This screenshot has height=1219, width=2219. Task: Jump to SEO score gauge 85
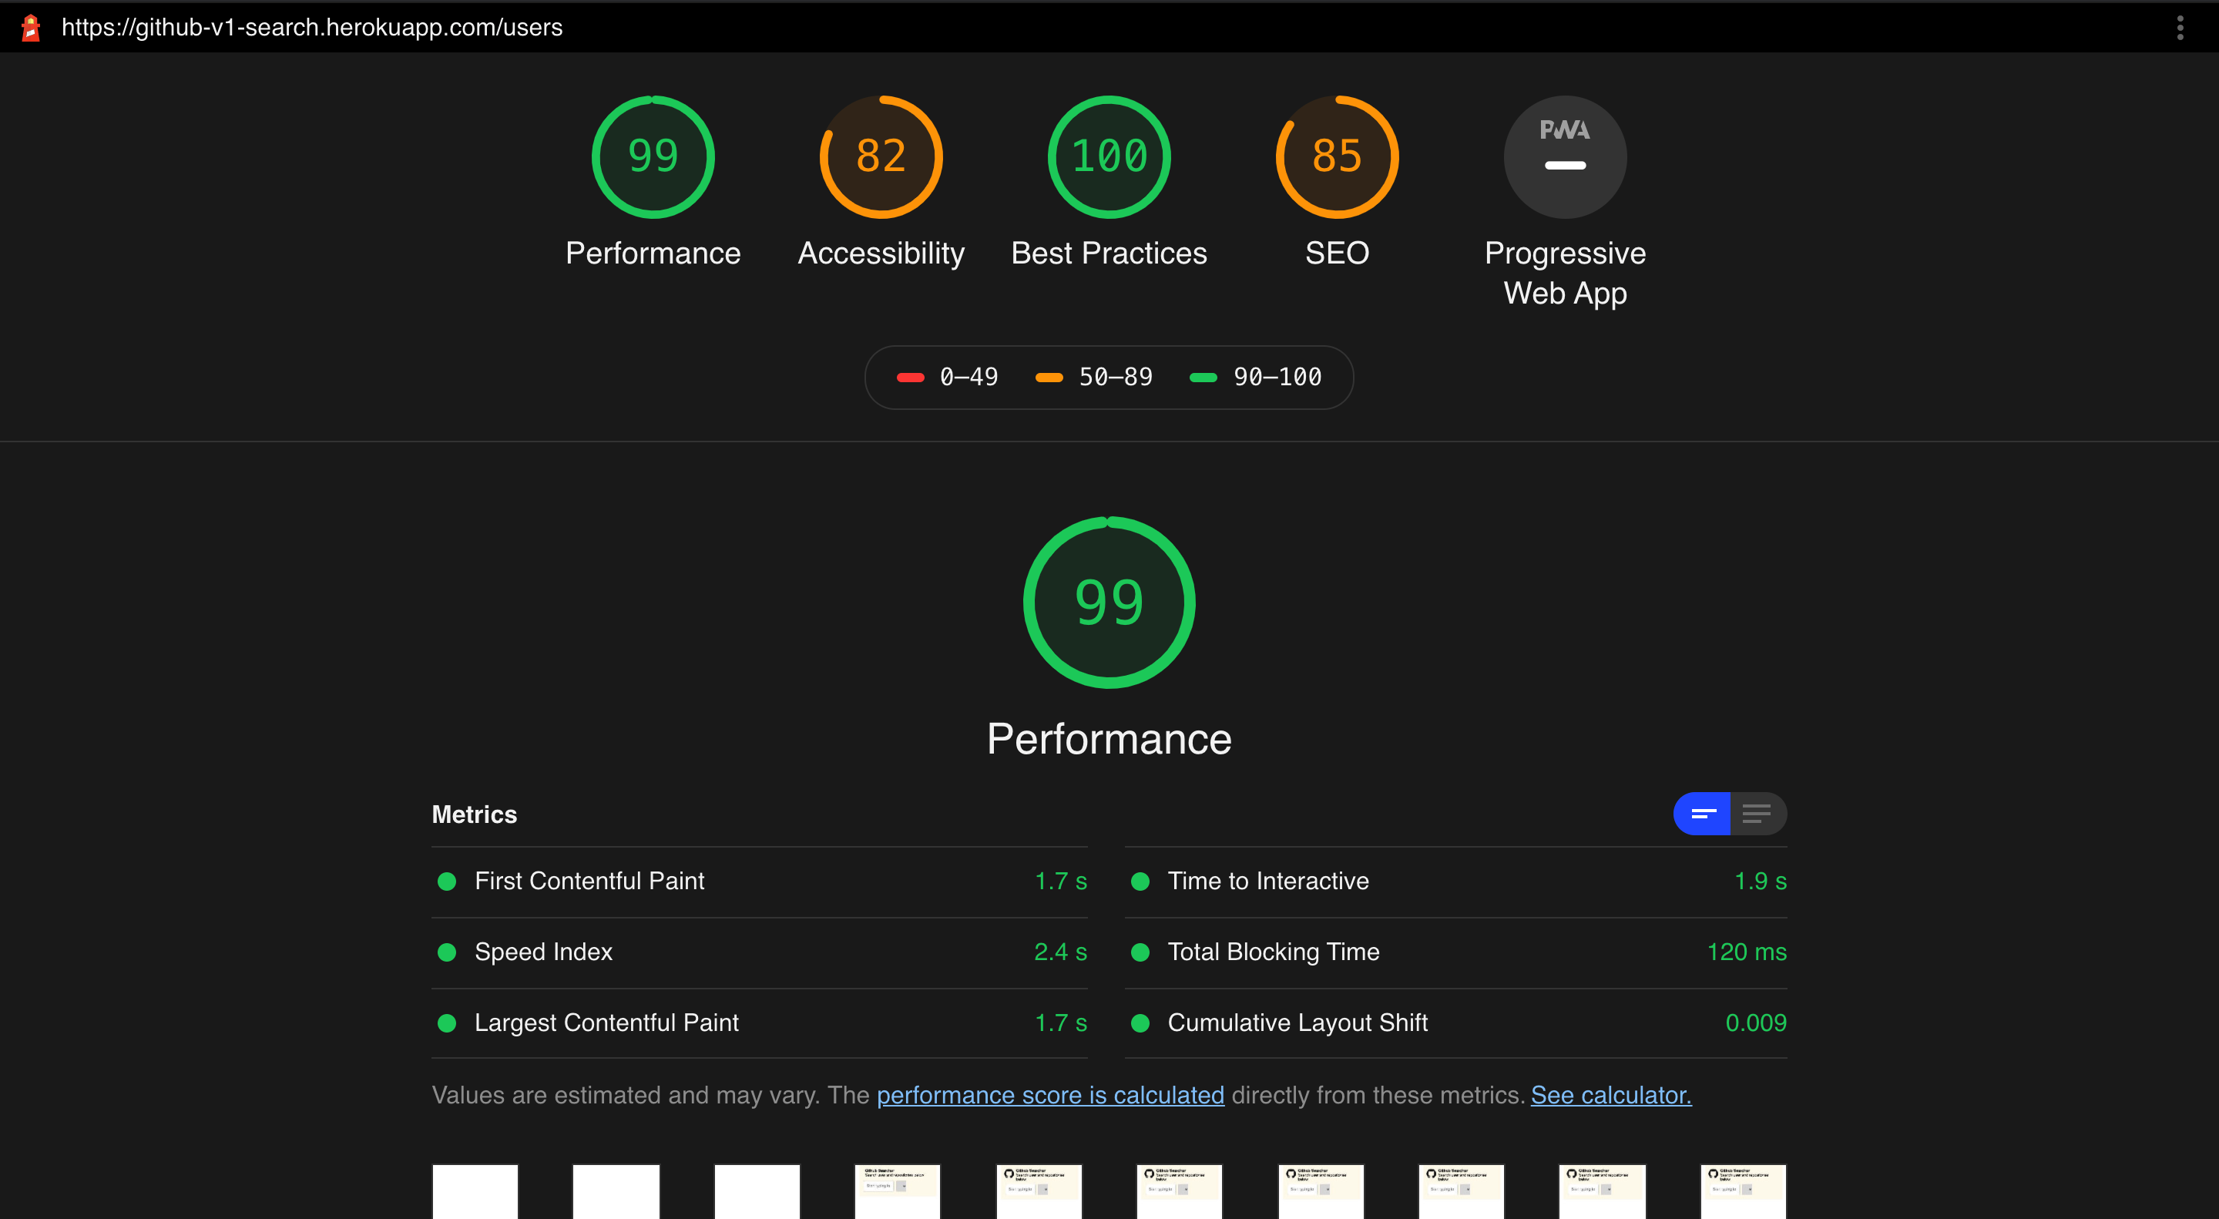click(x=1336, y=156)
